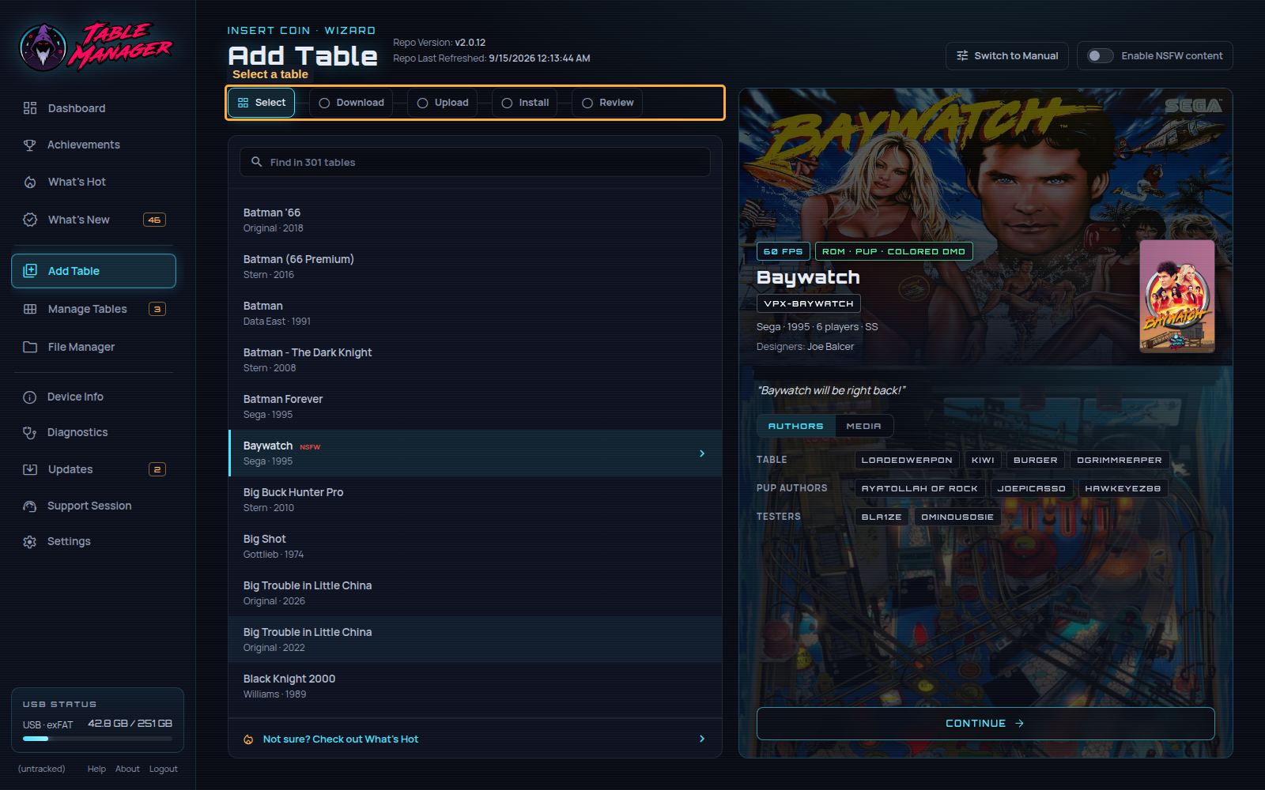This screenshot has width=1265, height=790.
Task: Click the Support Session headset icon
Action: click(x=30, y=506)
